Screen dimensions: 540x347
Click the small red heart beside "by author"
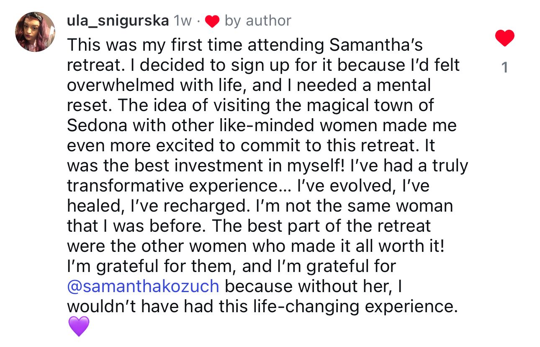(213, 21)
